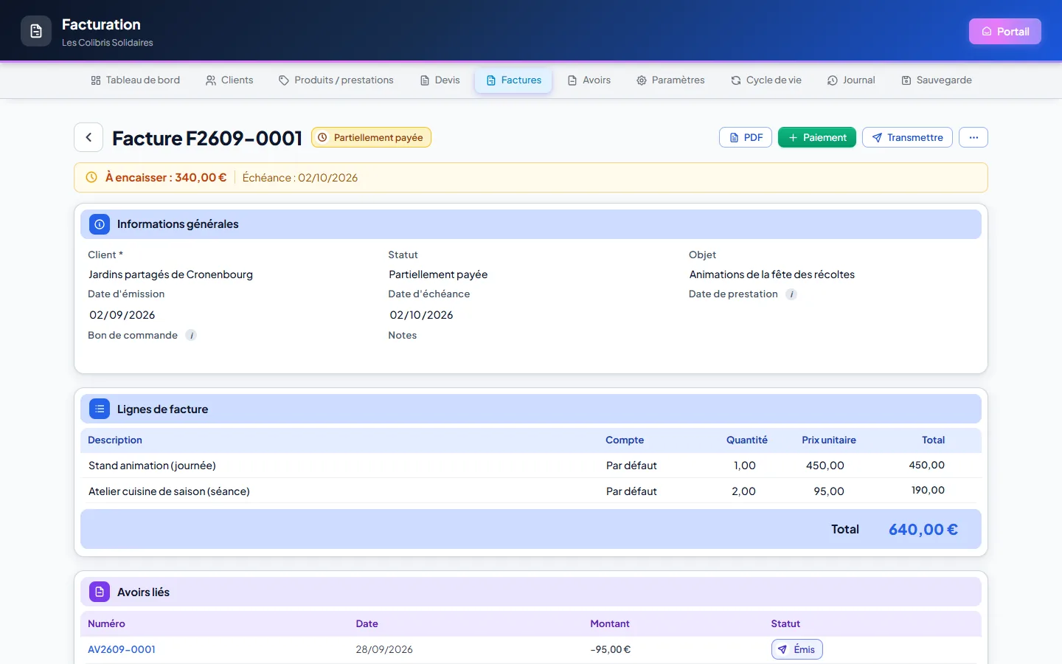The image size is (1062, 664).
Task: Open Produits / prestations tab
Action: (336, 80)
